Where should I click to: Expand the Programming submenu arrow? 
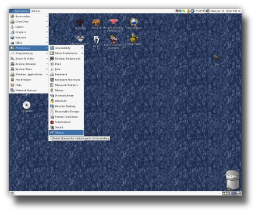coord(47,53)
